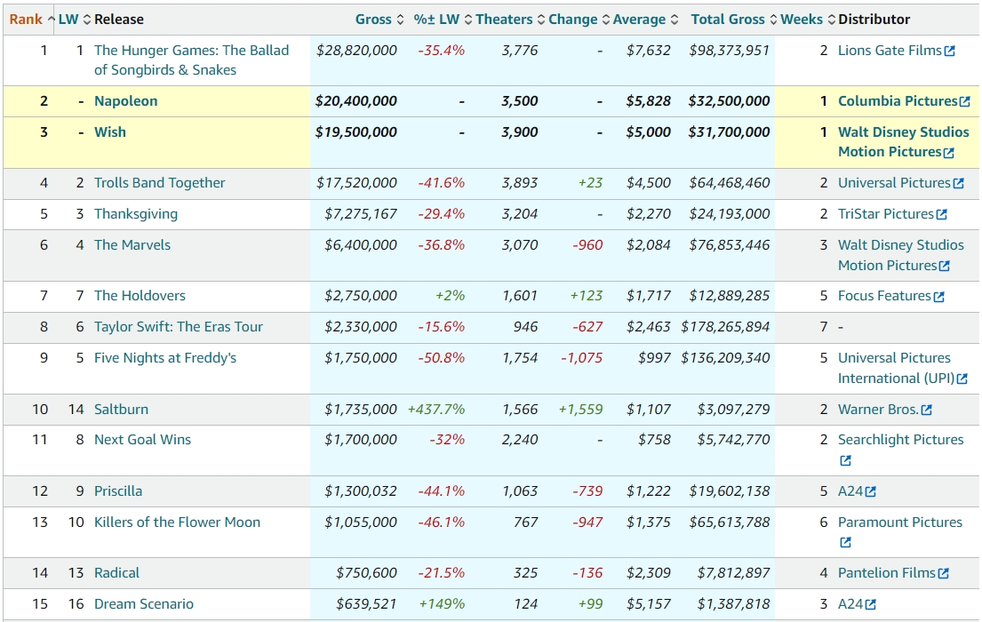Open Next Goal Wins release page
Image resolution: width=982 pixels, height=622 pixels.
point(143,441)
